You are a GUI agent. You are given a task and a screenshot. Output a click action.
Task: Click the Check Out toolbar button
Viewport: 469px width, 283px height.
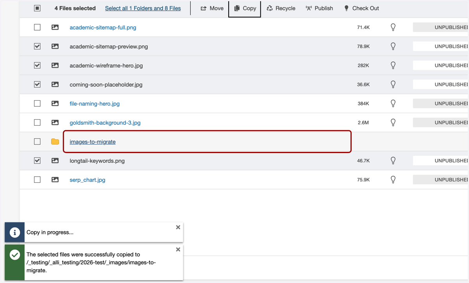click(x=362, y=8)
